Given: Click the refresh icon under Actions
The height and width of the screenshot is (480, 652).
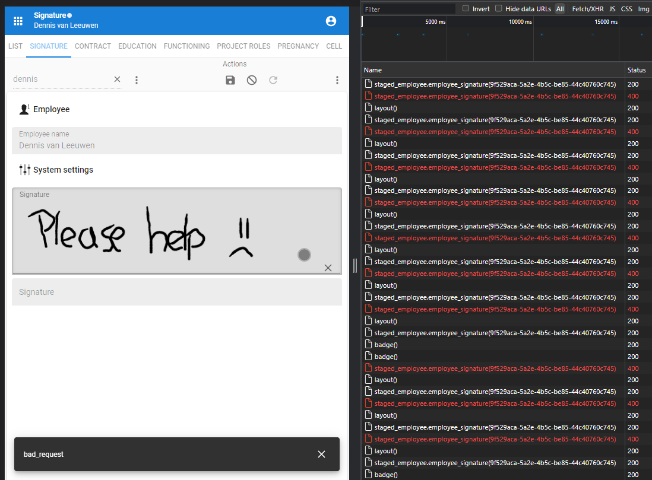Looking at the screenshot, I should point(273,80).
